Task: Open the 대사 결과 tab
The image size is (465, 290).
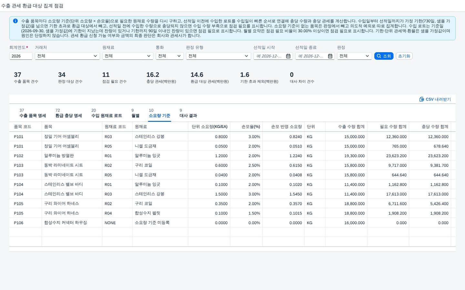Action: pos(188,113)
